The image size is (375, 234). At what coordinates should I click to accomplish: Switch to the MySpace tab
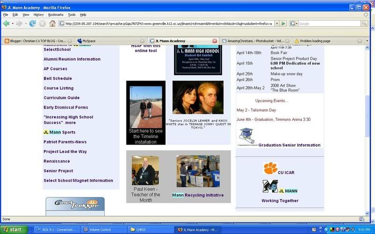(111, 41)
